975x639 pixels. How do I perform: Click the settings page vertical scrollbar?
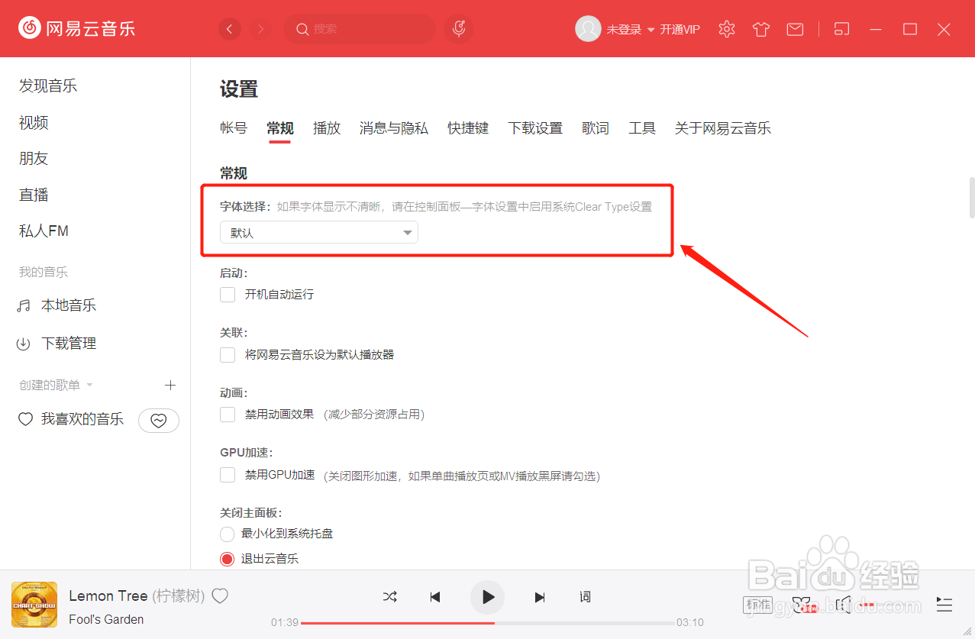[972, 197]
